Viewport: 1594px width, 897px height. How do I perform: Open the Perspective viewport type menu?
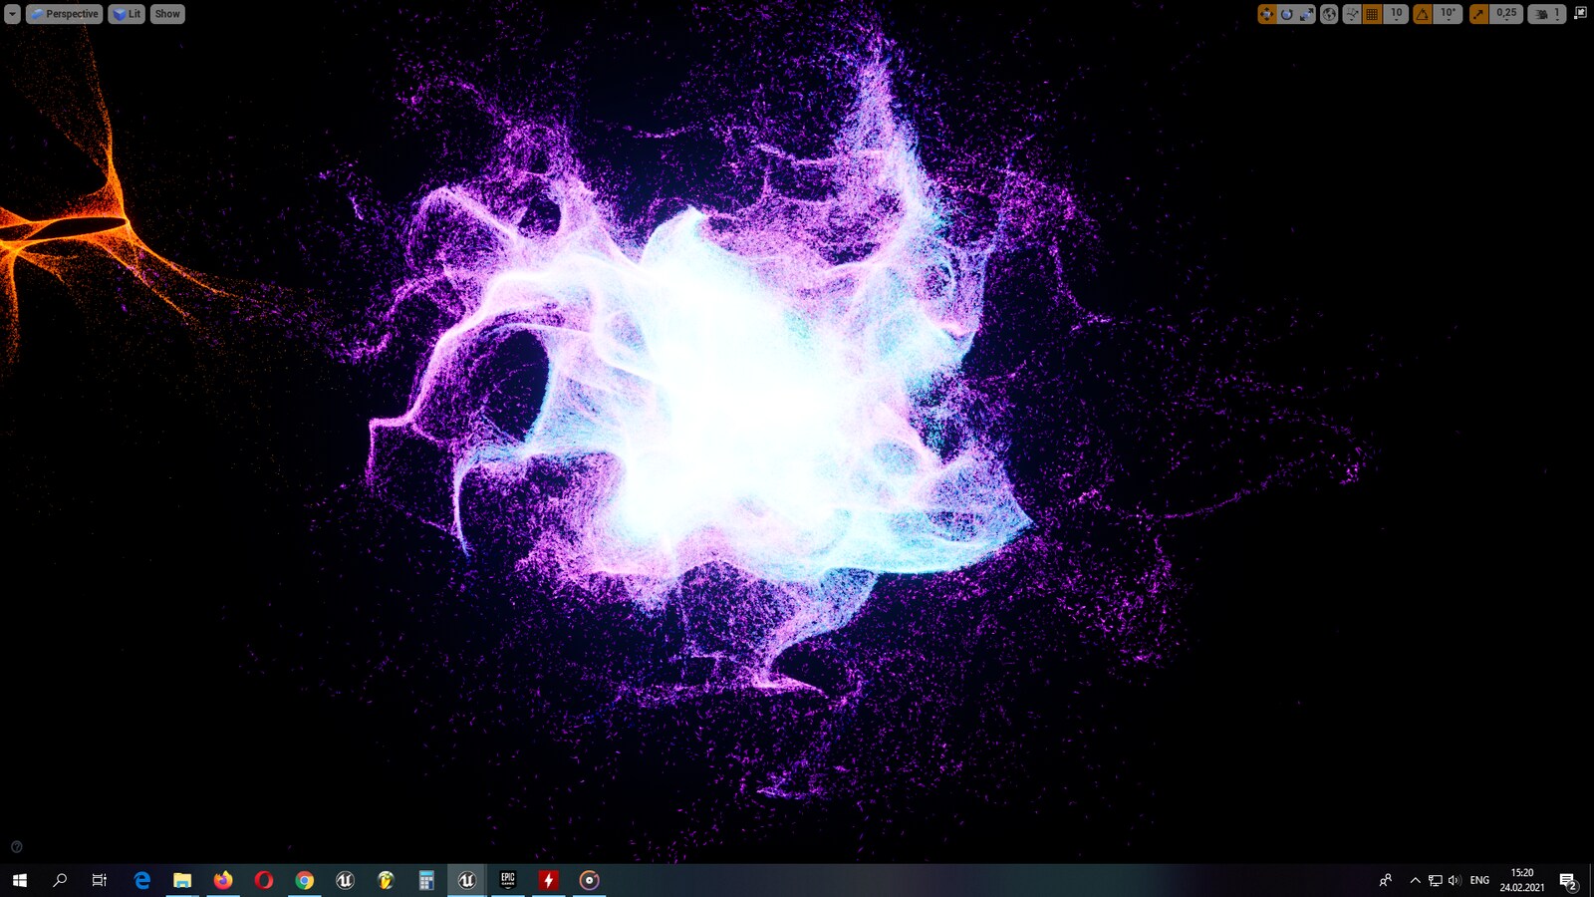pyautogui.click(x=65, y=14)
